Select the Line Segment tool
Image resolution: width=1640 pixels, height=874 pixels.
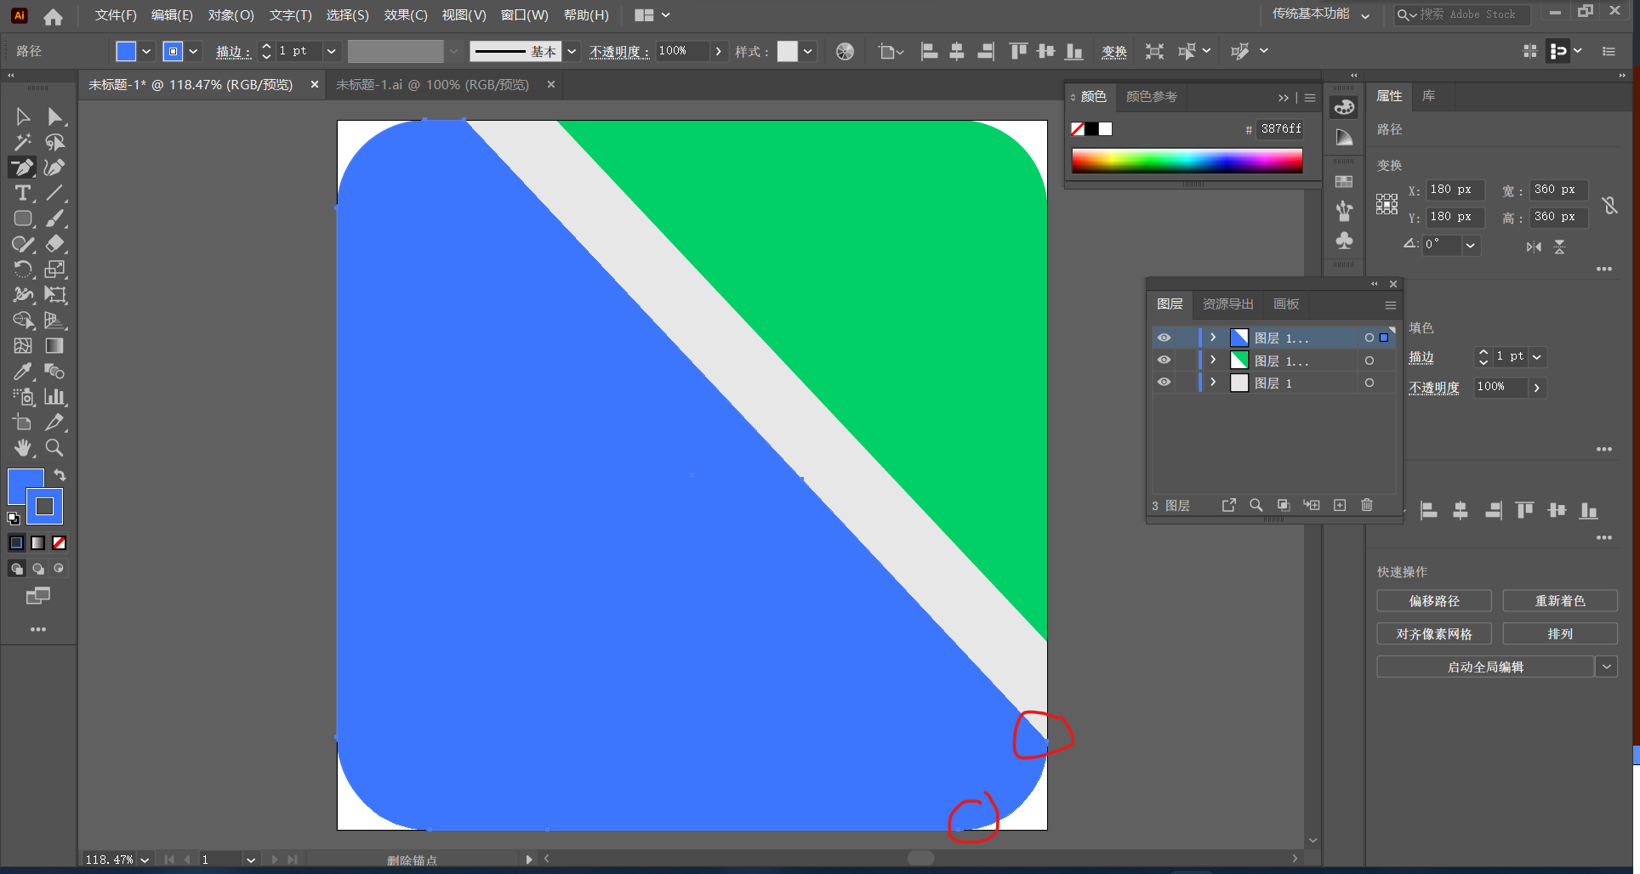55,193
